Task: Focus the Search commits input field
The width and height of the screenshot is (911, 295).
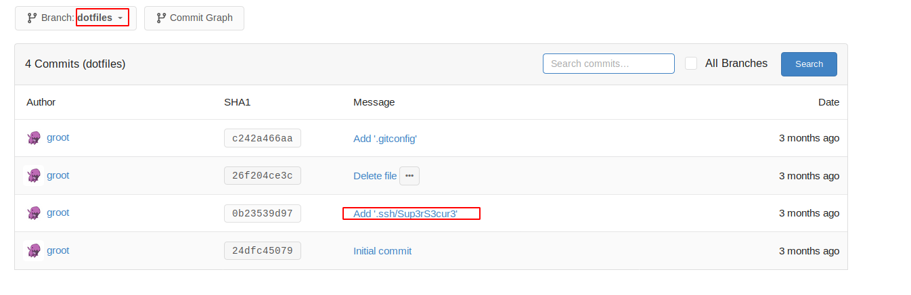Action: [x=608, y=64]
